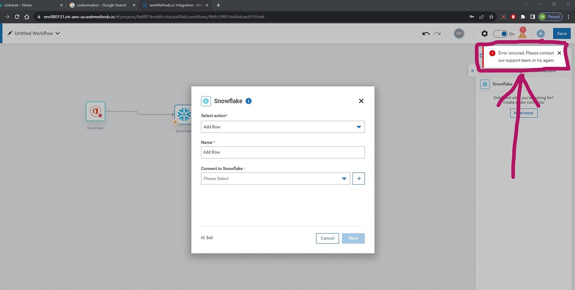Click the New Email trigger node
575x290 pixels.
(95, 112)
